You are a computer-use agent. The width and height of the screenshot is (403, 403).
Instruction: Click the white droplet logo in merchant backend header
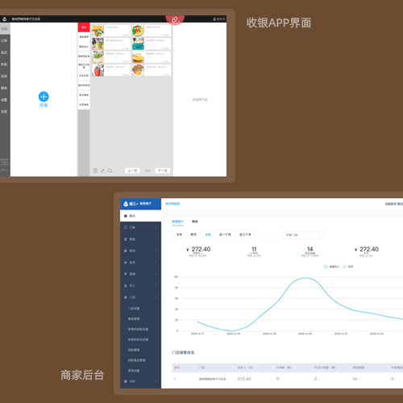126,204
